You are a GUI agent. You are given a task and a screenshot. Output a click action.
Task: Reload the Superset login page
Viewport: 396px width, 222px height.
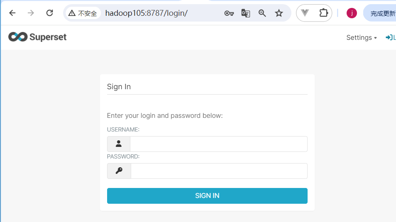coord(49,13)
